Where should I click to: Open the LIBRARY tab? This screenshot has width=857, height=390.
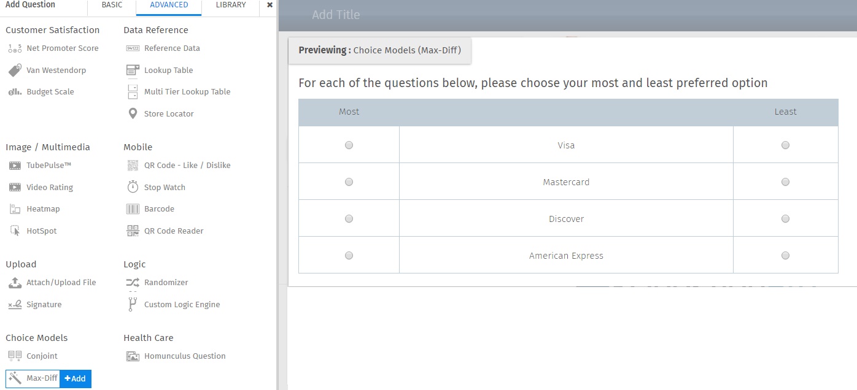tap(230, 5)
